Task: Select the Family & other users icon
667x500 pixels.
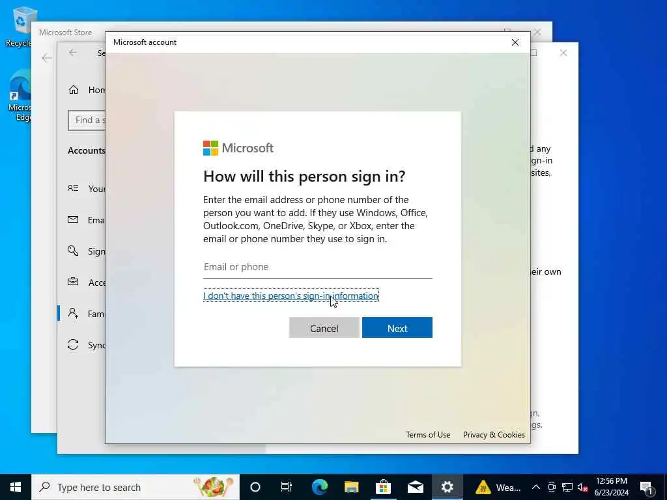Action: 73,313
